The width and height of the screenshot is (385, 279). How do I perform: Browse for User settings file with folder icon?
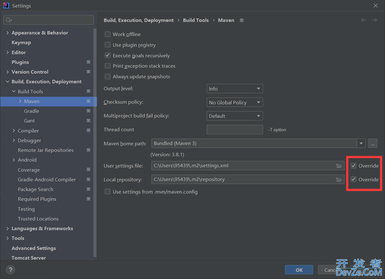pyautogui.click(x=339, y=166)
